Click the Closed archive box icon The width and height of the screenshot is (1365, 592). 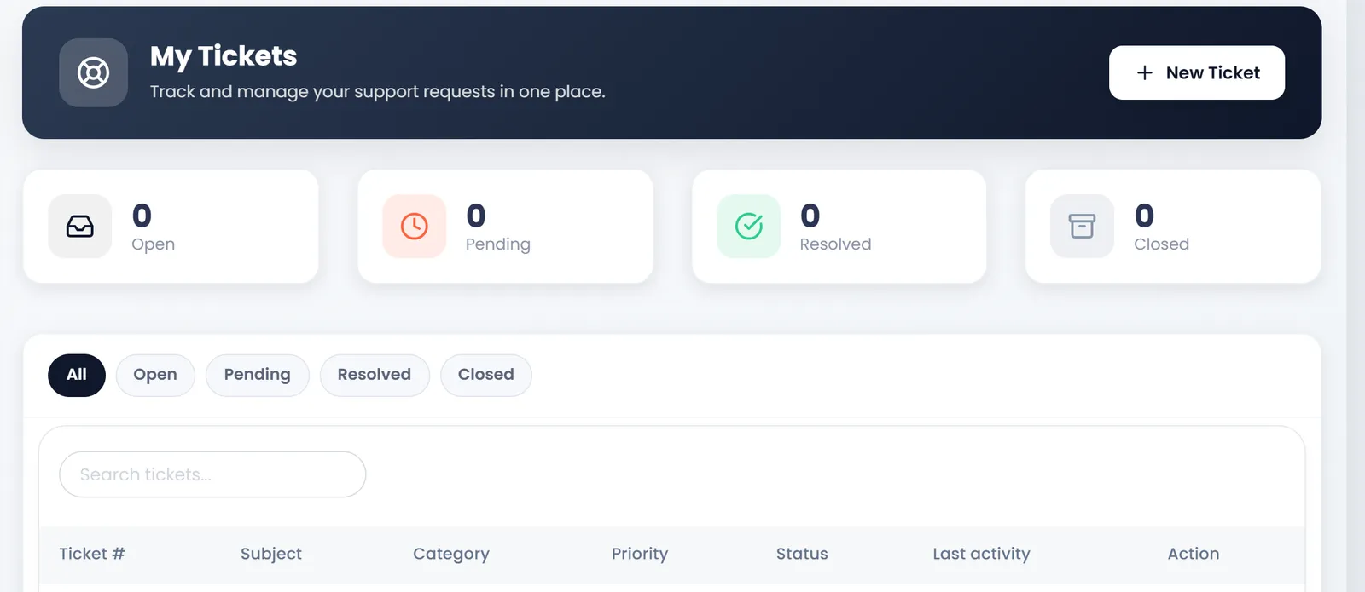1082,227
